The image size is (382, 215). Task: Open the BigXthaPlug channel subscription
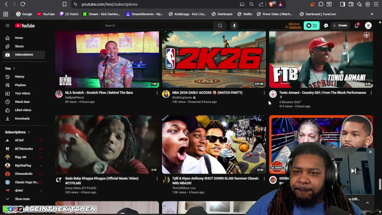click(24, 165)
